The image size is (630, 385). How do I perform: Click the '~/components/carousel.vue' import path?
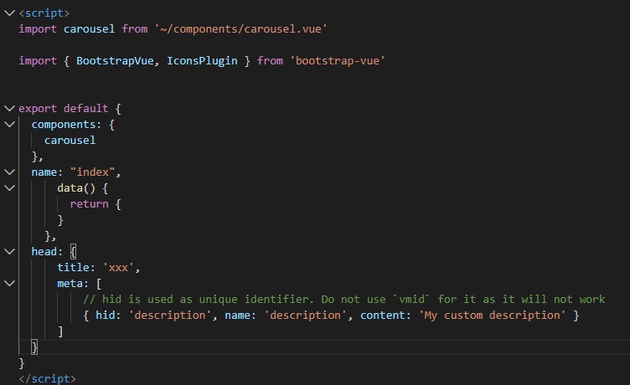240,29
